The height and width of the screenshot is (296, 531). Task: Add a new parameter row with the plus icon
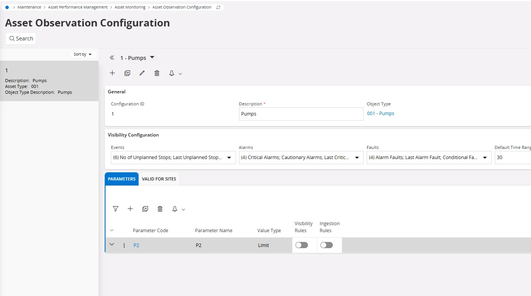click(x=130, y=209)
